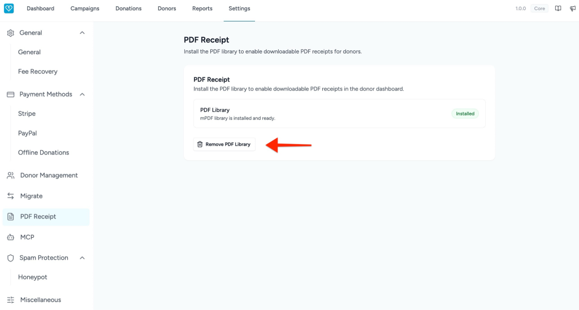Click the heart logo icon
The width and height of the screenshot is (579, 310).
pos(9,8)
